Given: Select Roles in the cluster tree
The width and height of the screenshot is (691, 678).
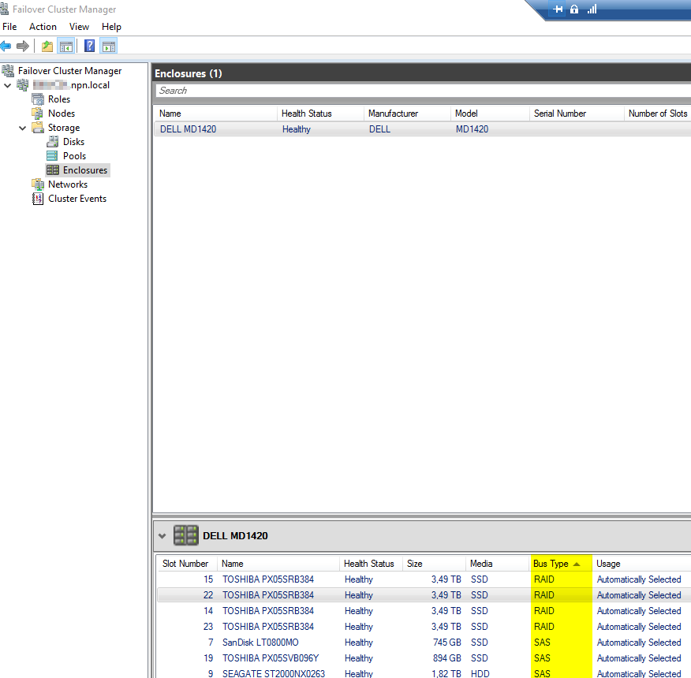Looking at the screenshot, I should [58, 99].
